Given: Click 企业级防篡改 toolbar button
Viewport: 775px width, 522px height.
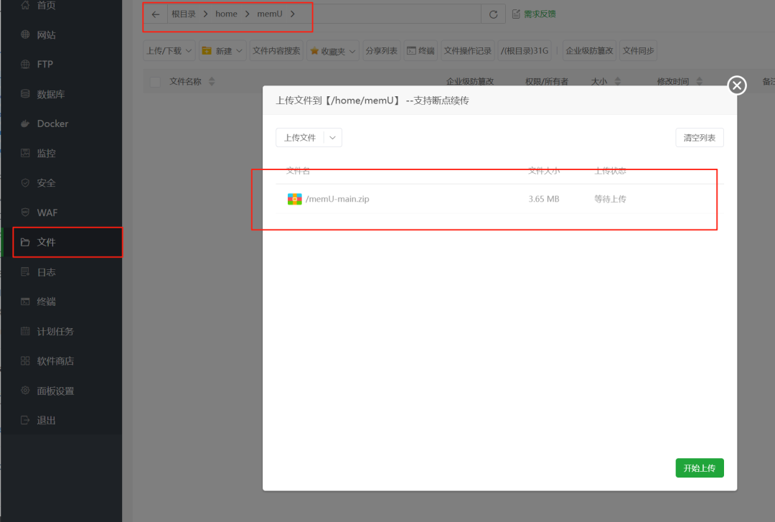Looking at the screenshot, I should [589, 50].
